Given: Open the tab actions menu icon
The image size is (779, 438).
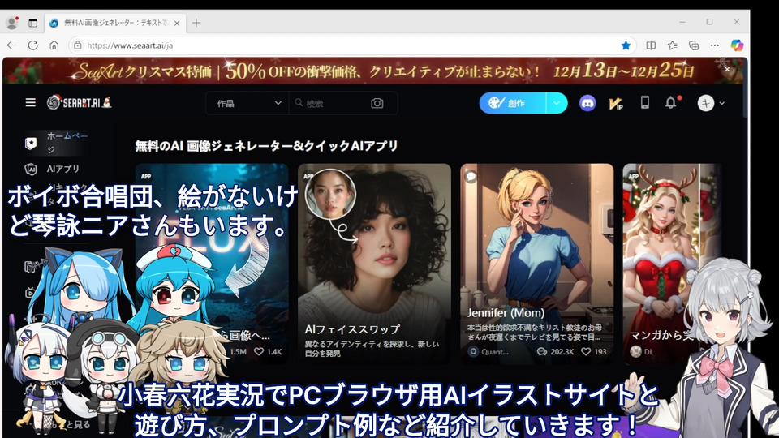Looking at the screenshot, I should click(x=32, y=23).
